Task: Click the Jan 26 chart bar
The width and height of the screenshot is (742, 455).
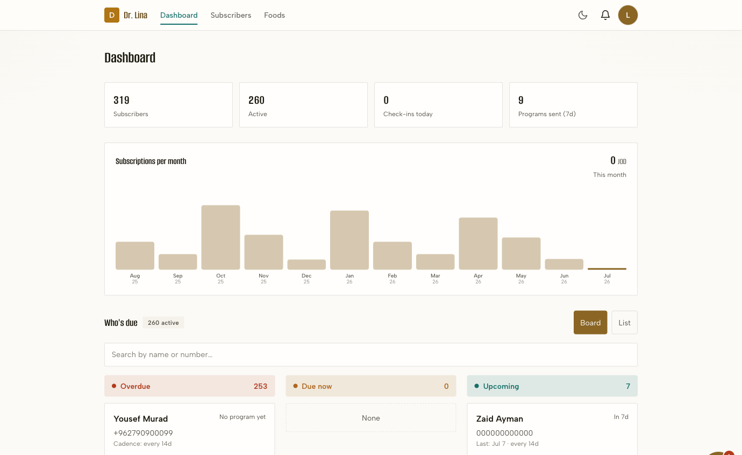Action: point(349,240)
